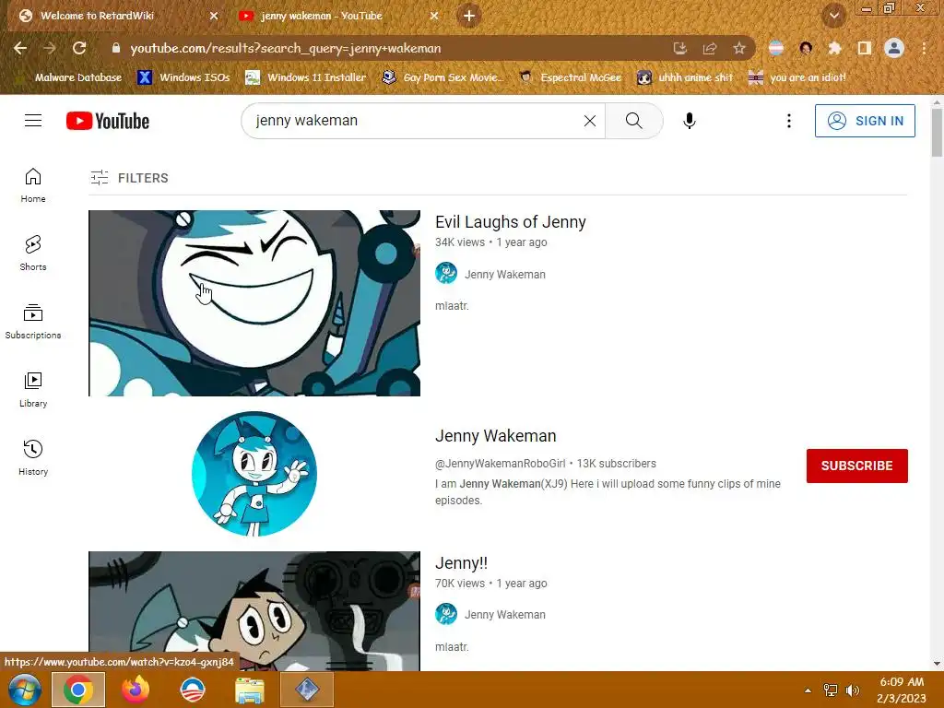
Task: Click the page vertical scrollbar thumb
Action: click(937, 133)
